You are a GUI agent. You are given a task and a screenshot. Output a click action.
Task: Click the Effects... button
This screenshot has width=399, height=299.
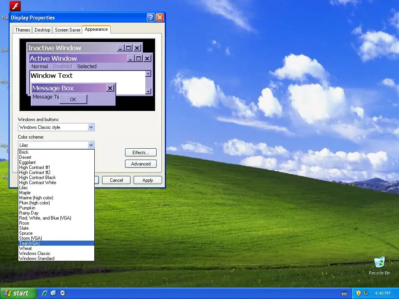(141, 153)
